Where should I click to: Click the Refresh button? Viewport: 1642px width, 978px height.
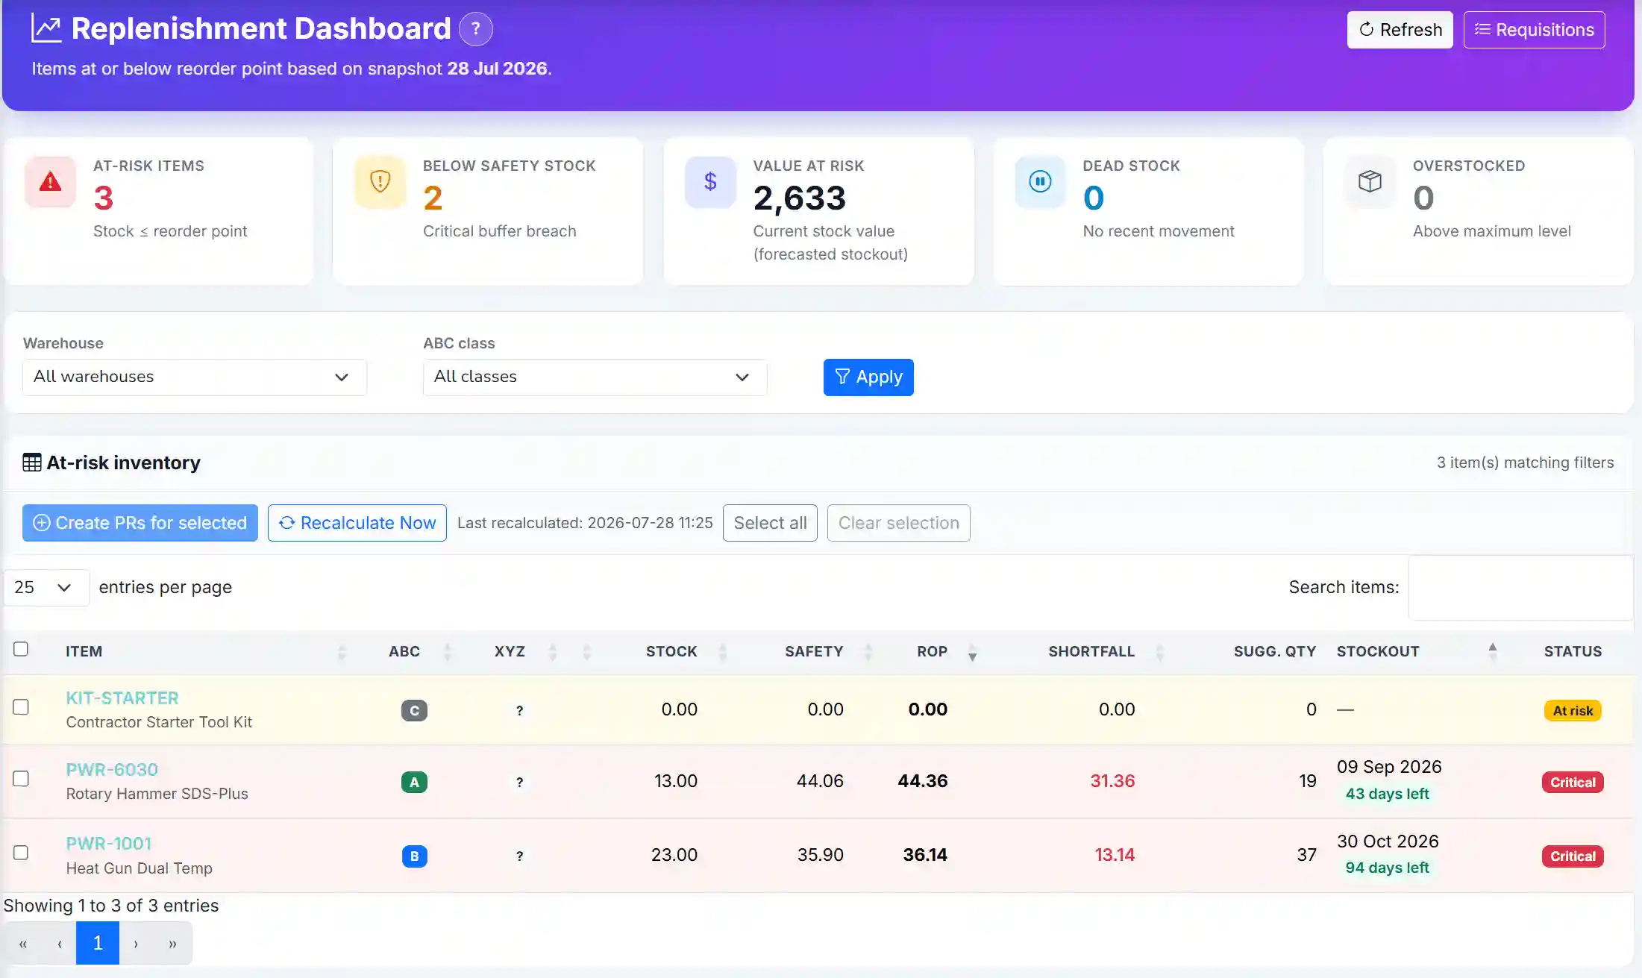1400,30
